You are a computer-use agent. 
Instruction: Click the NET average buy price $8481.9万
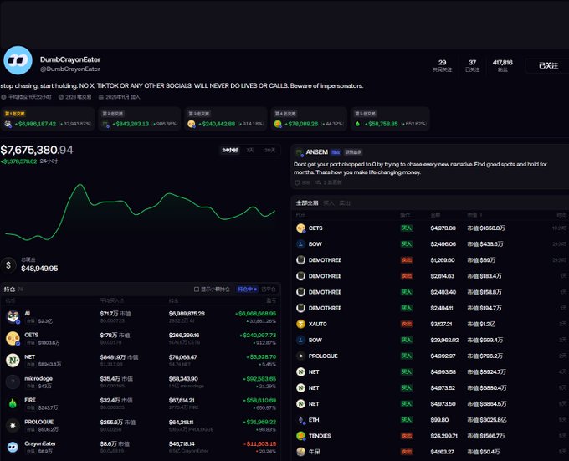[119, 357]
